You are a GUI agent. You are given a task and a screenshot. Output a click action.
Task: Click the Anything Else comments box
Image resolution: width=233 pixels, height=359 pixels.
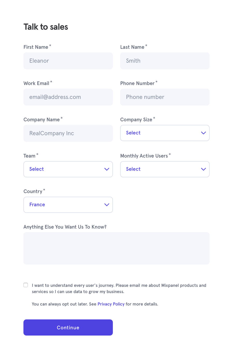point(116,248)
